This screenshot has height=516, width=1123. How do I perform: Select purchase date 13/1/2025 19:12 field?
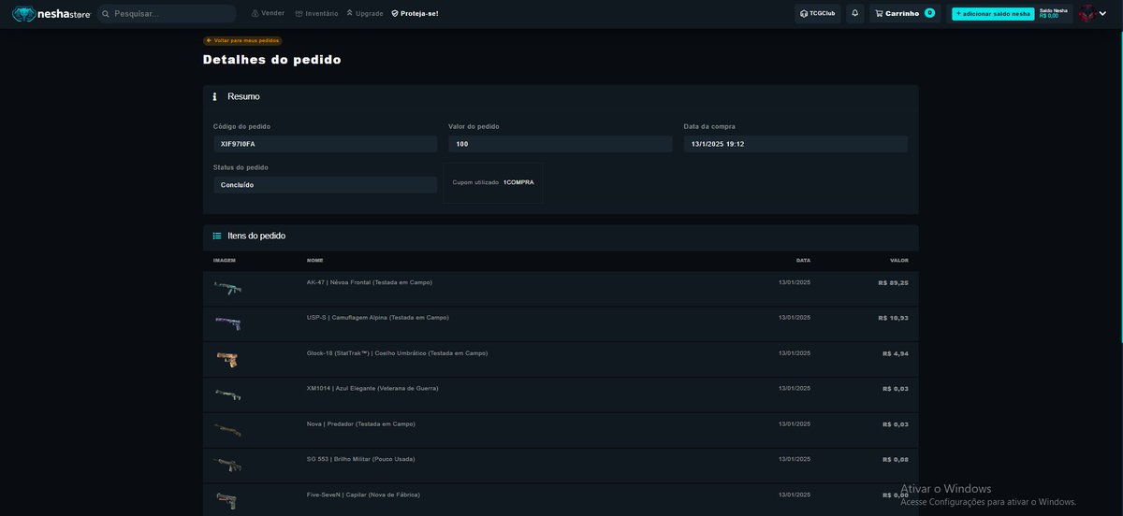tap(795, 144)
